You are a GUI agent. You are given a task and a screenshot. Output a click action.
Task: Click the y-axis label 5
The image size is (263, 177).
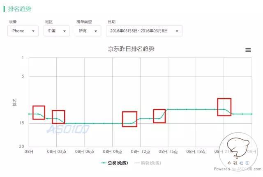click(x=23, y=76)
